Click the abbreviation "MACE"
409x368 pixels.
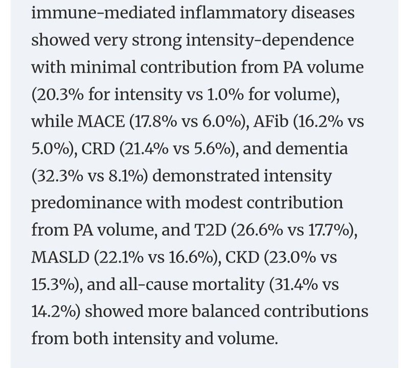click(101, 121)
